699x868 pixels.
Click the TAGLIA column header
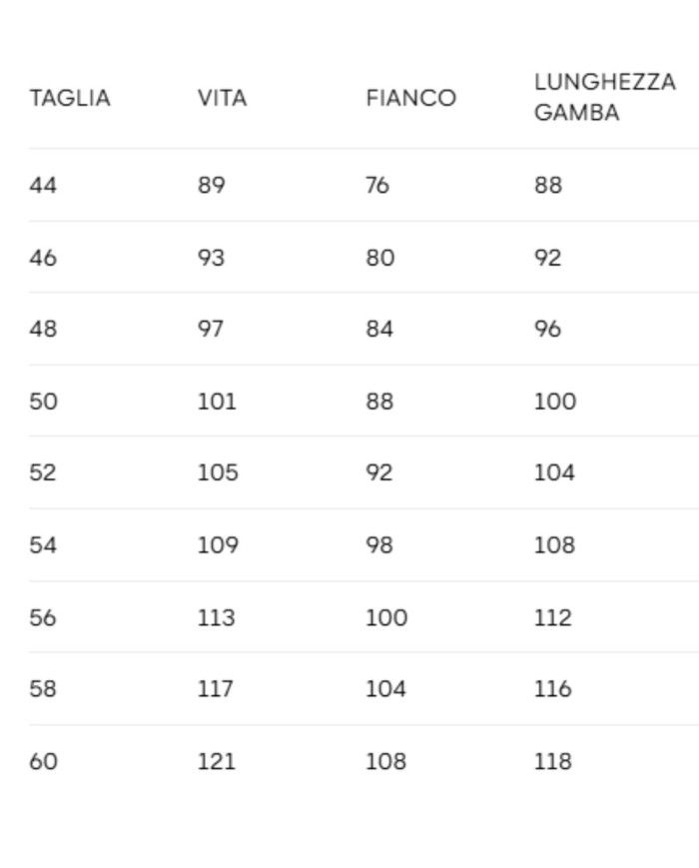[x=70, y=98]
